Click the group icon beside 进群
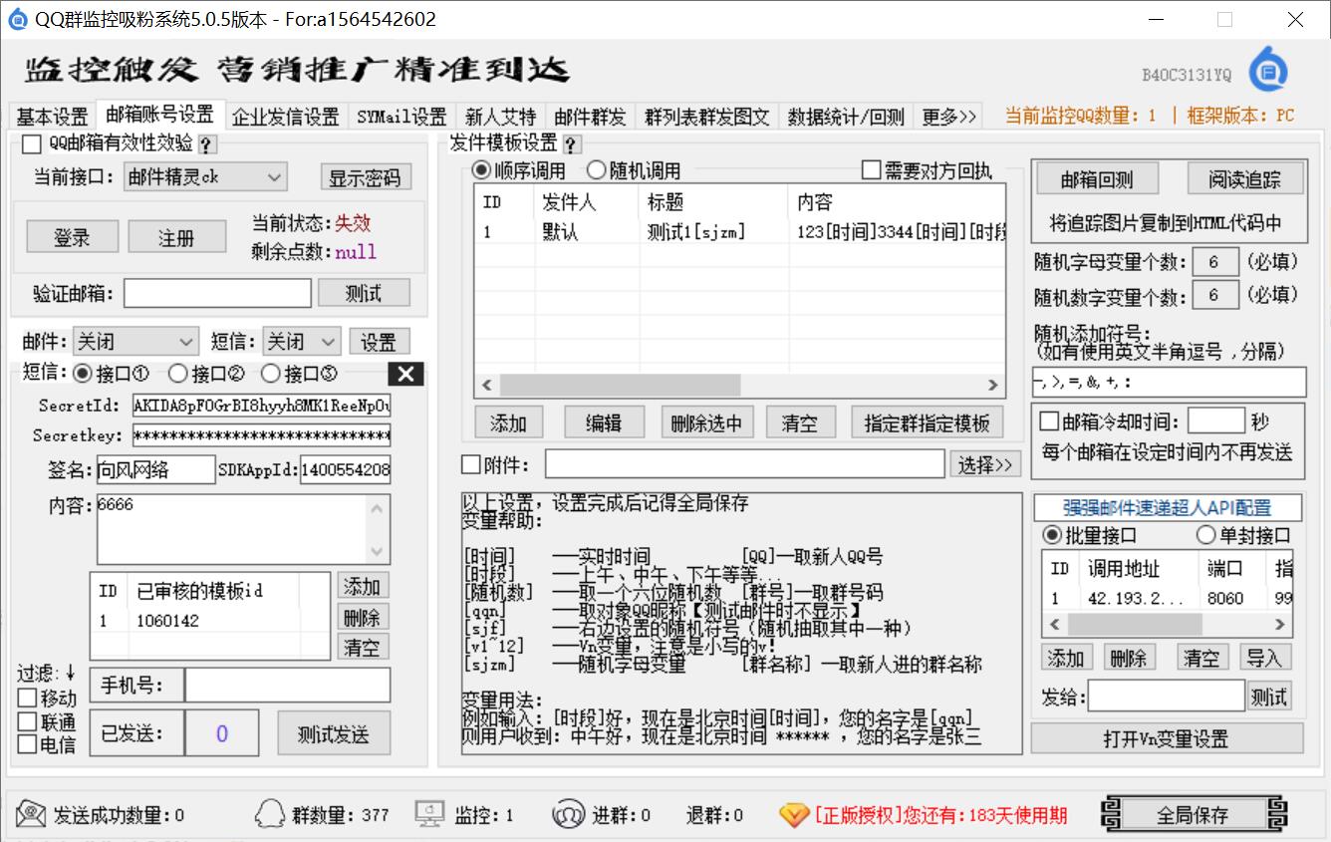 568,814
